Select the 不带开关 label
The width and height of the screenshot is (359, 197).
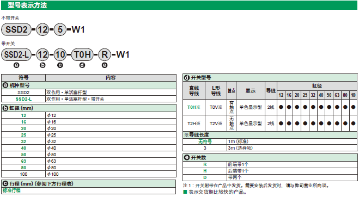[10, 18]
